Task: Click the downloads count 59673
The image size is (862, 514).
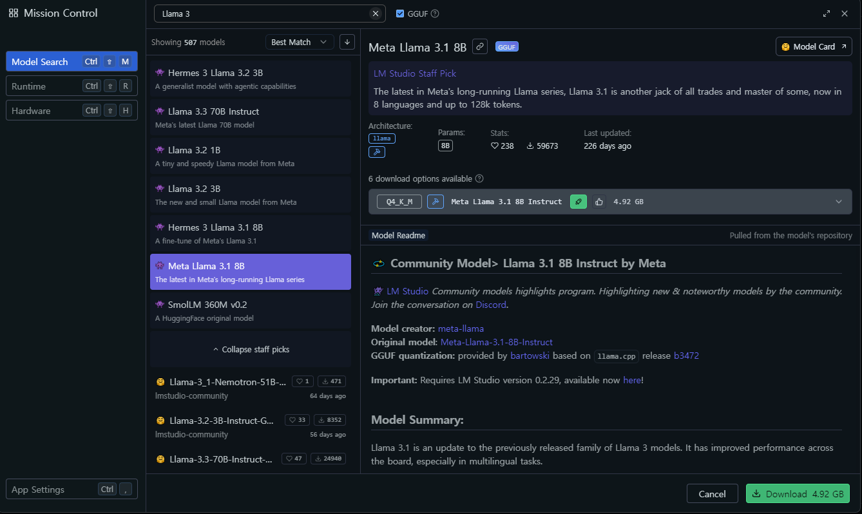Action: point(542,146)
